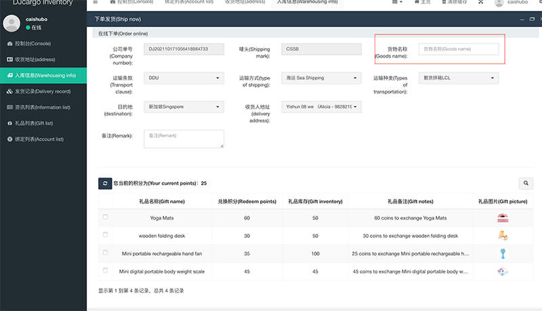Switch to the Console tab
Viewport: 542px width, 311px height.
(x=131, y=2)
